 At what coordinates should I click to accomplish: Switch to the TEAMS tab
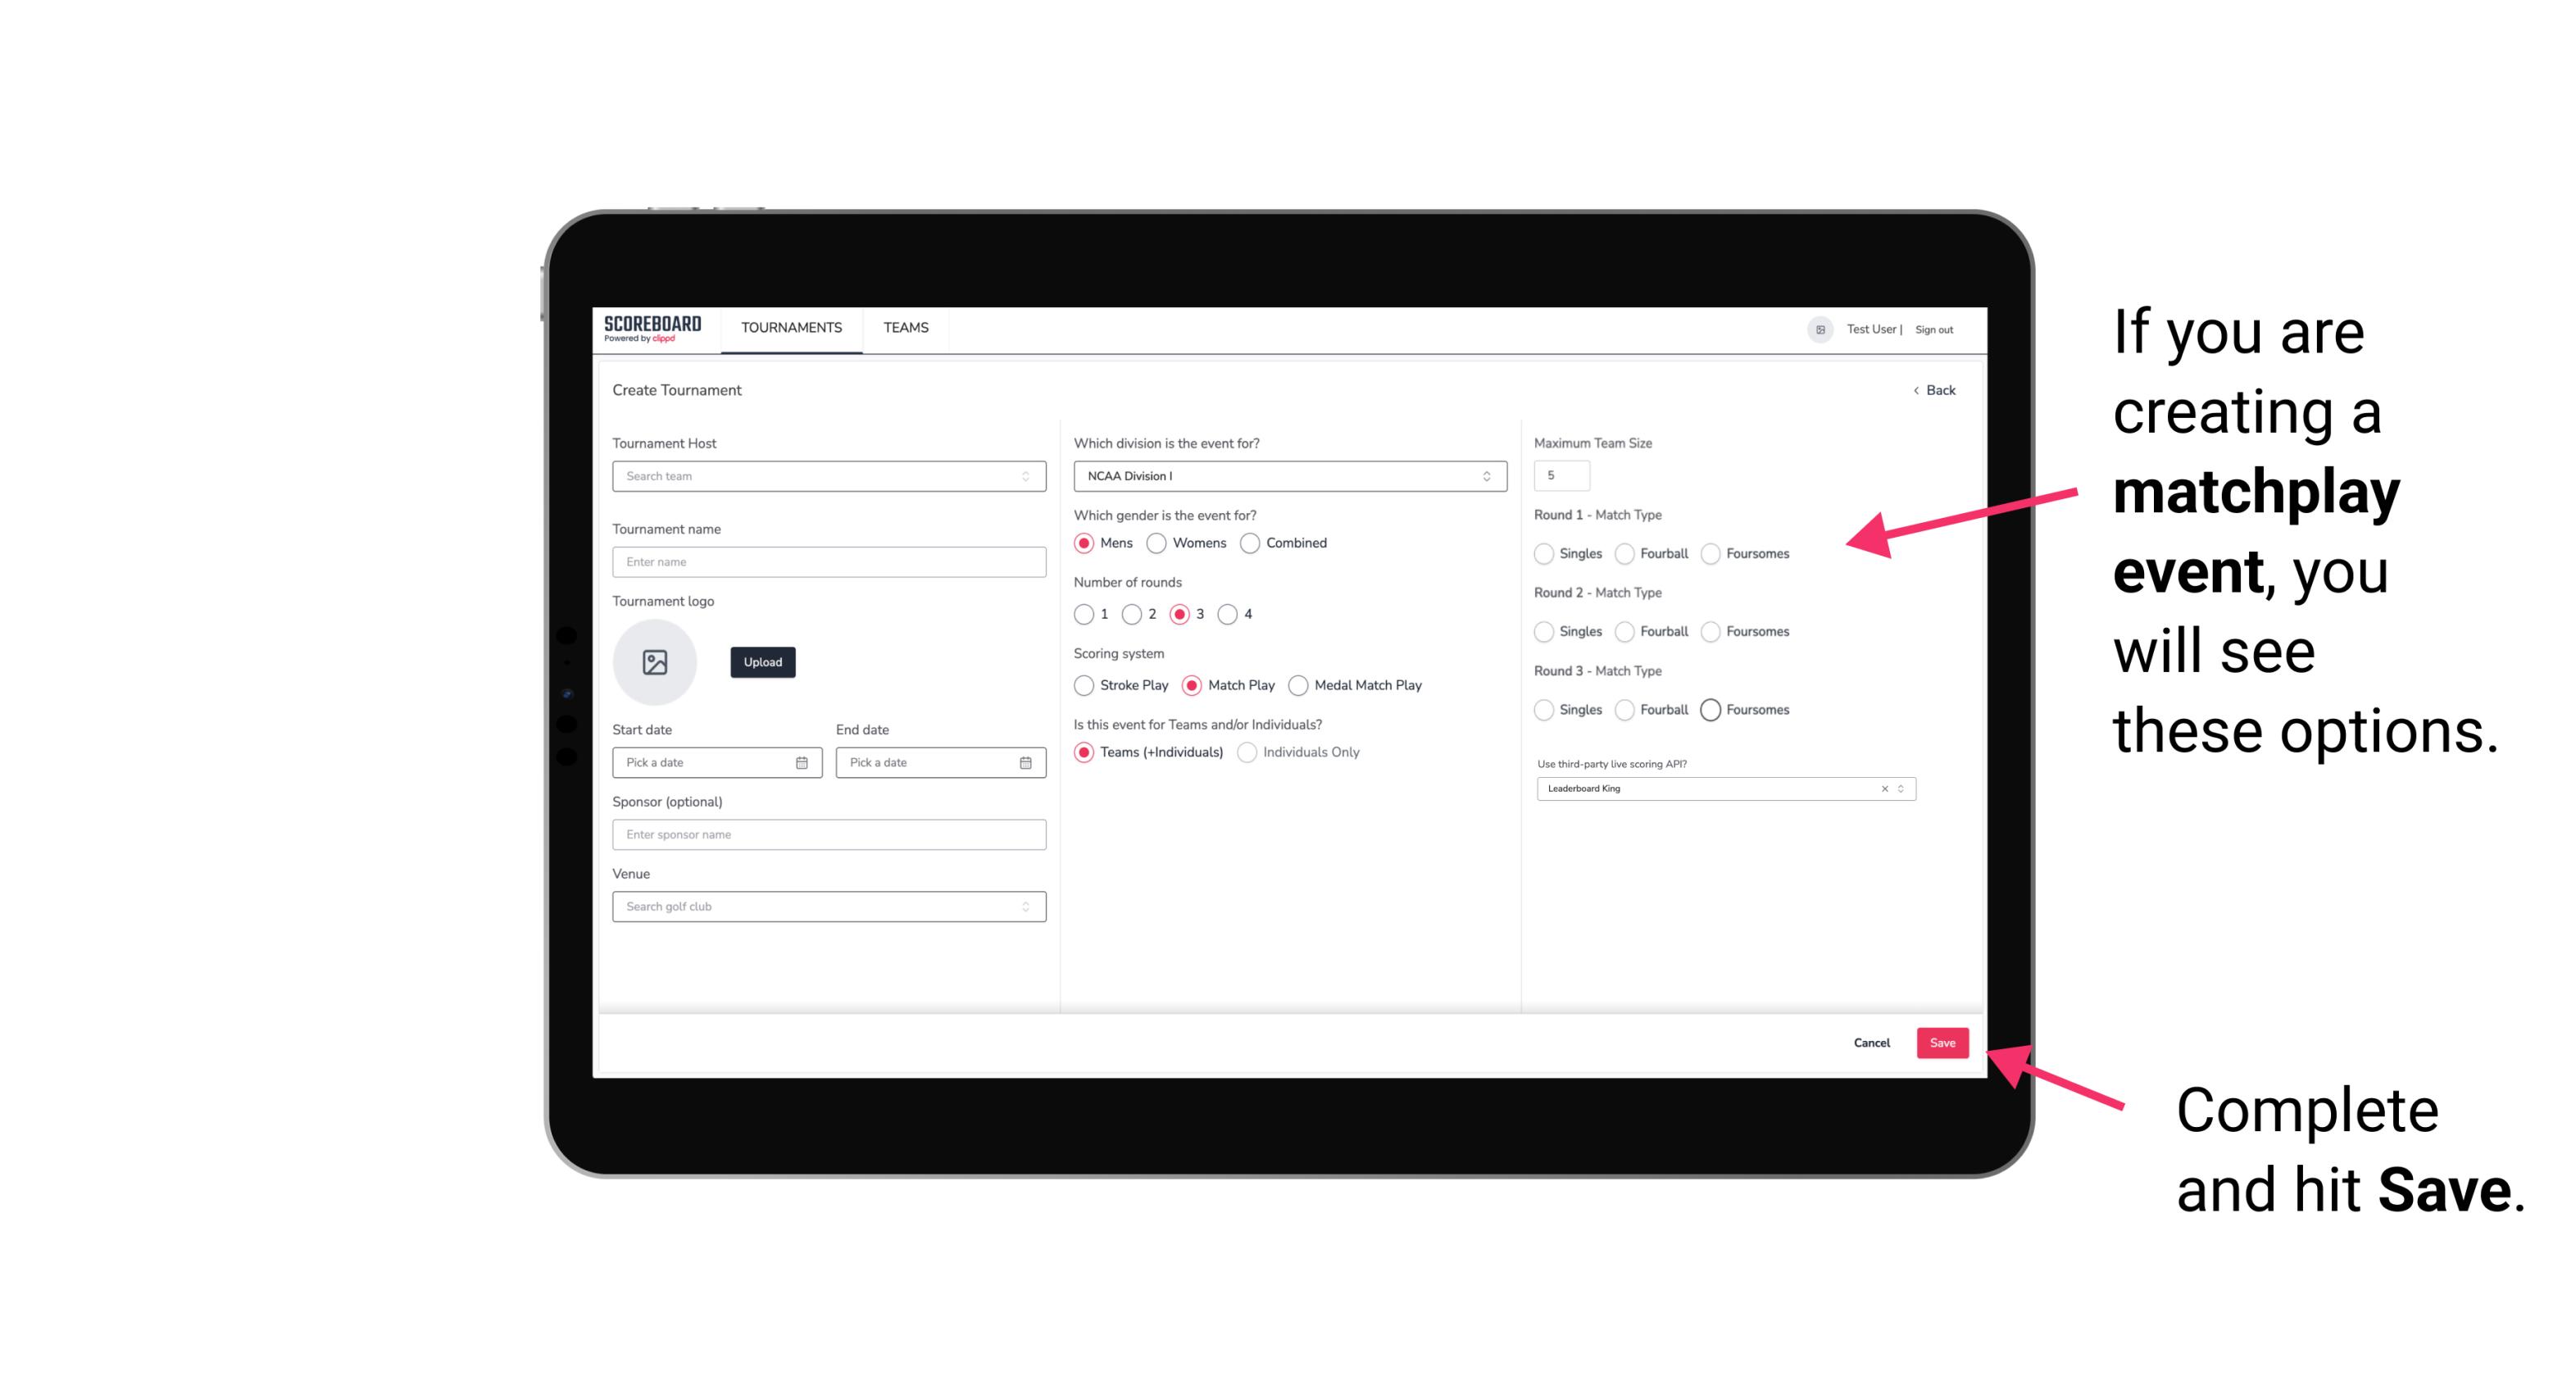click(x=904, y=328)
